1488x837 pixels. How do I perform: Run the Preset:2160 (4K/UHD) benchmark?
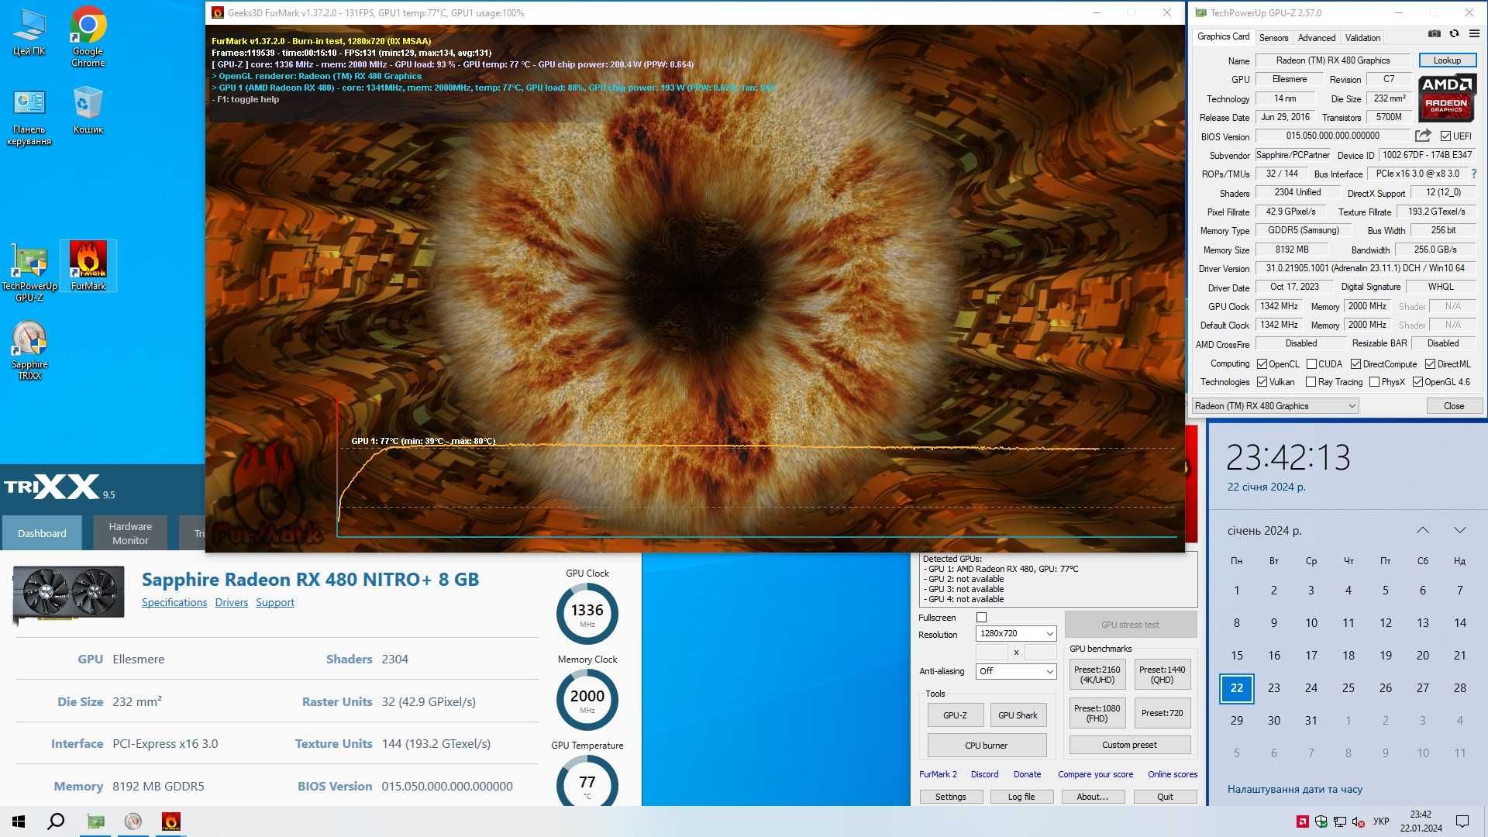tap(1097, 674)
